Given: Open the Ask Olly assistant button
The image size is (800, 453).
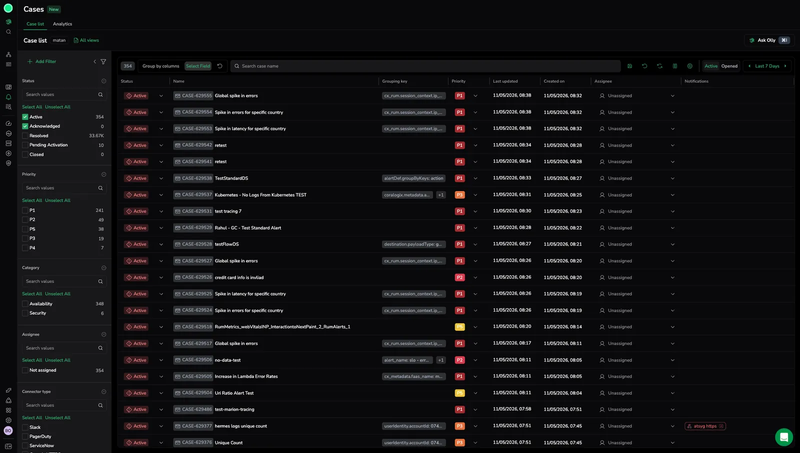Looking at the screenshot, I should point(769,40).
